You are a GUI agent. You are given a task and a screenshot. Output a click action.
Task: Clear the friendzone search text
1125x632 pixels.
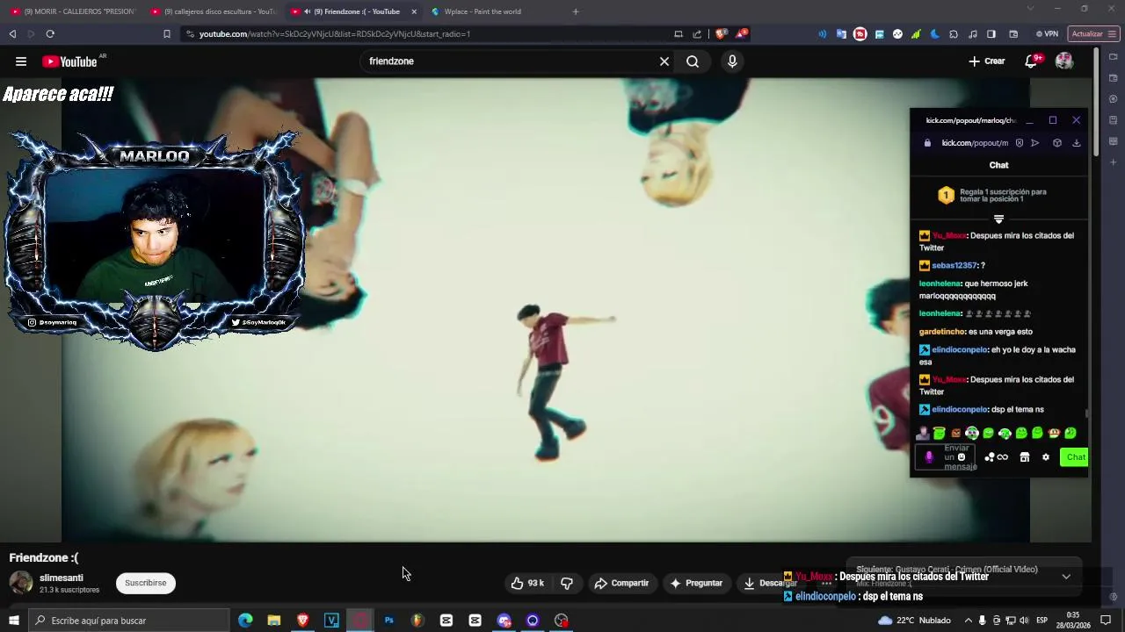coord(664,61)
